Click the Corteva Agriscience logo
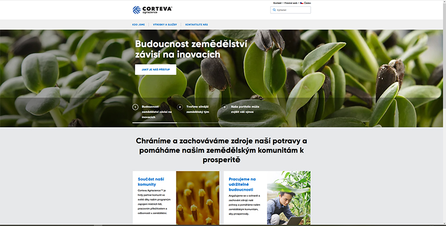This screenshot has width=446, height=226. pyautogui.click(x=152, y=10)
